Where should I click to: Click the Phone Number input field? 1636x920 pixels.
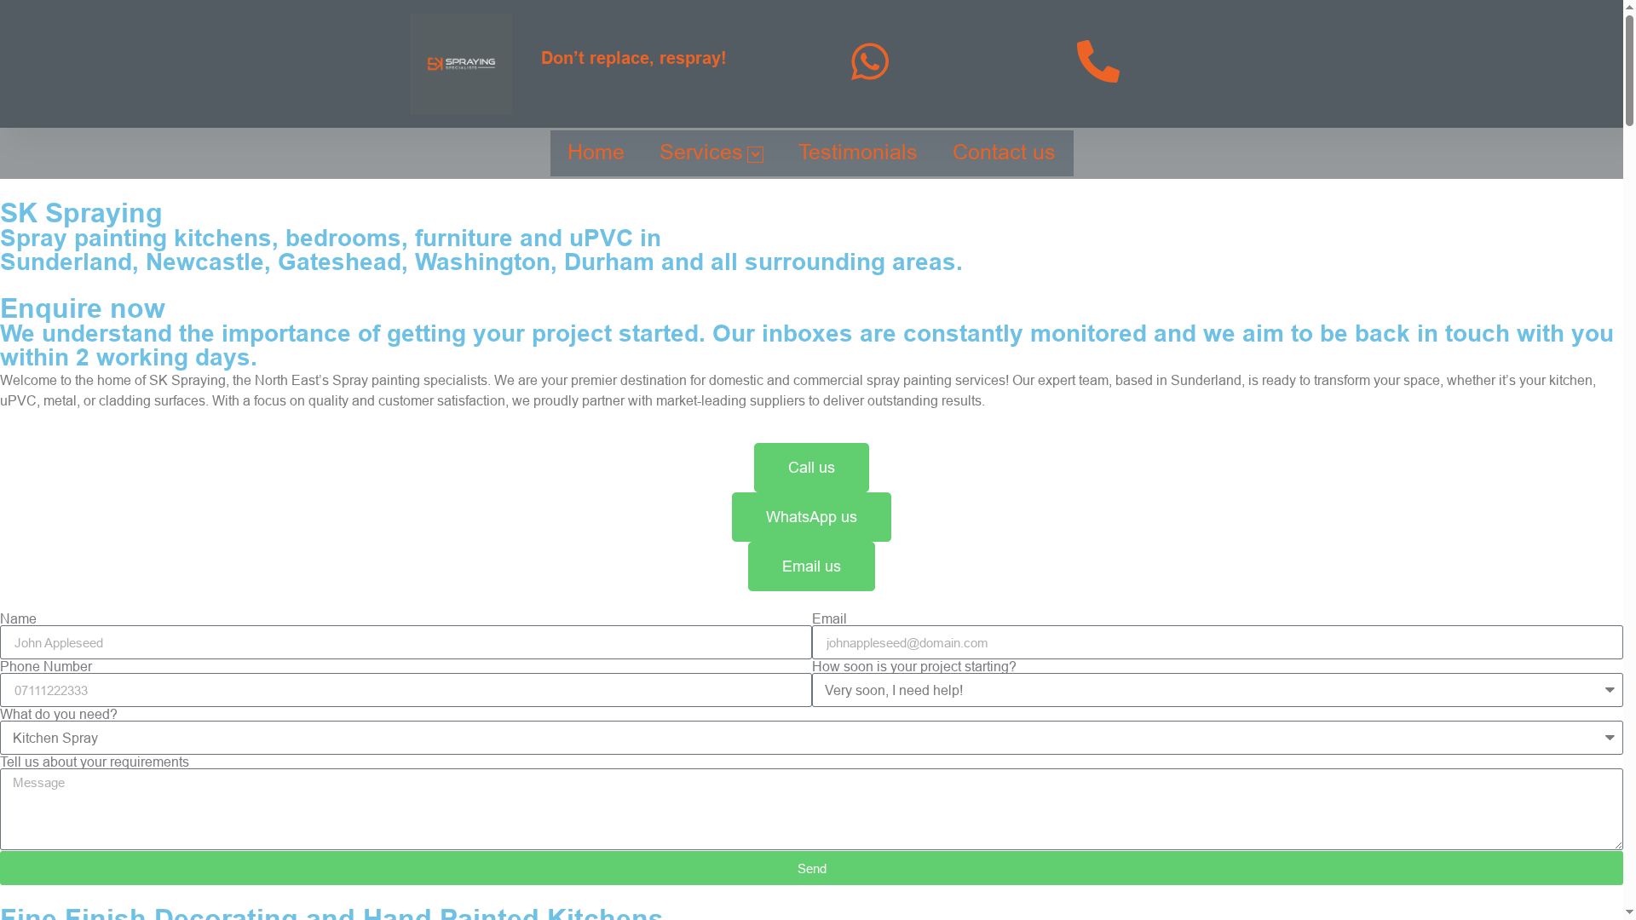[x=405, y=690]
